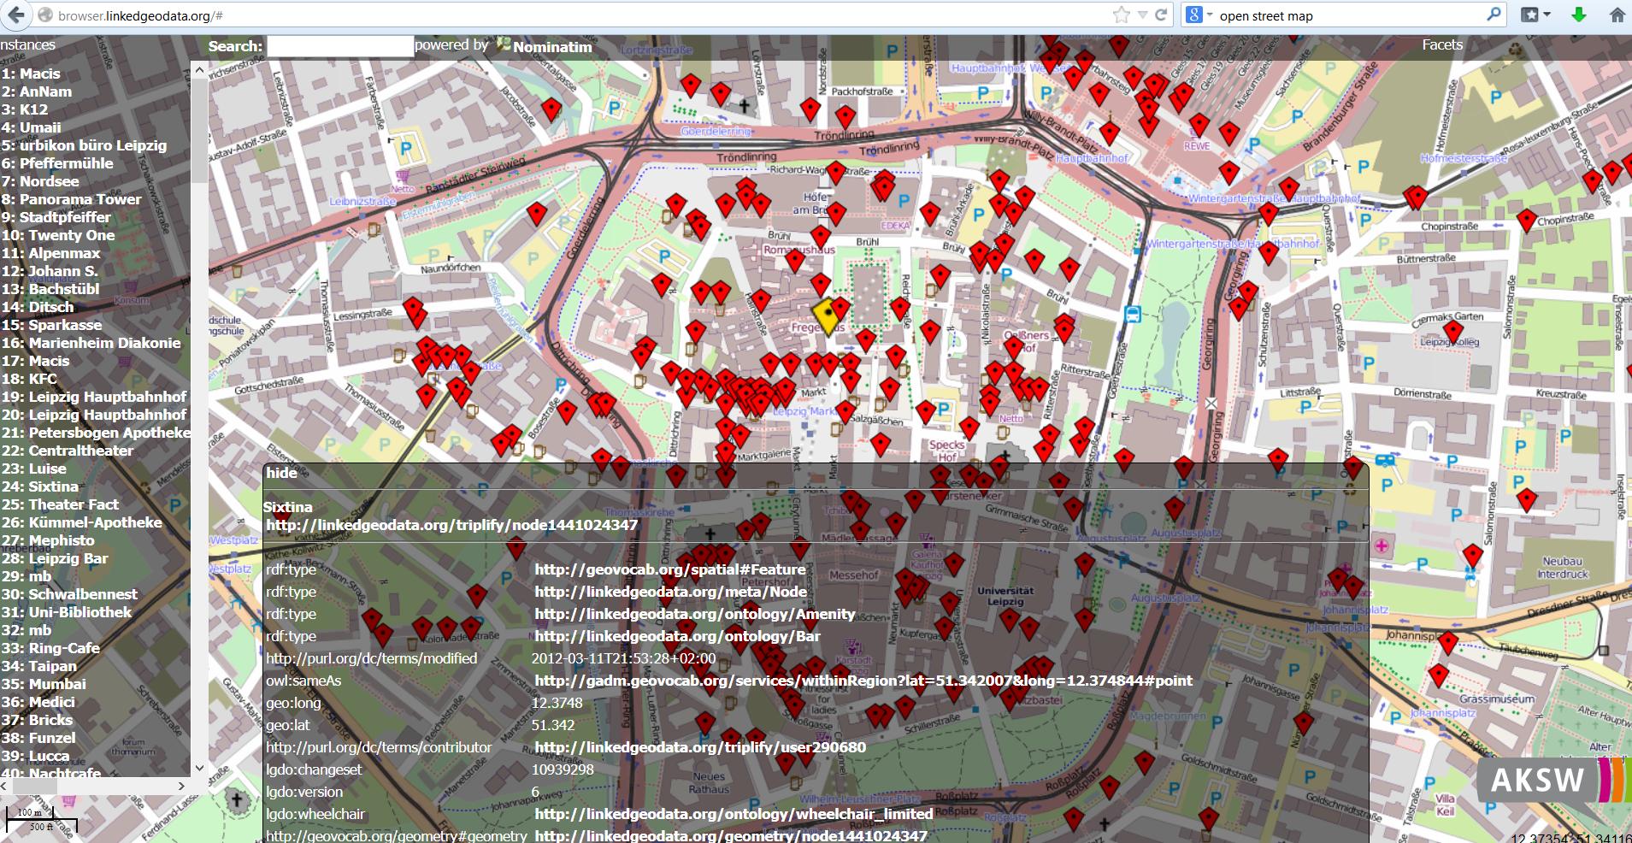Viewport: 1632px width, 843px height.
Task: Select '3: K12' in the list
Action: tap(25, 109)
